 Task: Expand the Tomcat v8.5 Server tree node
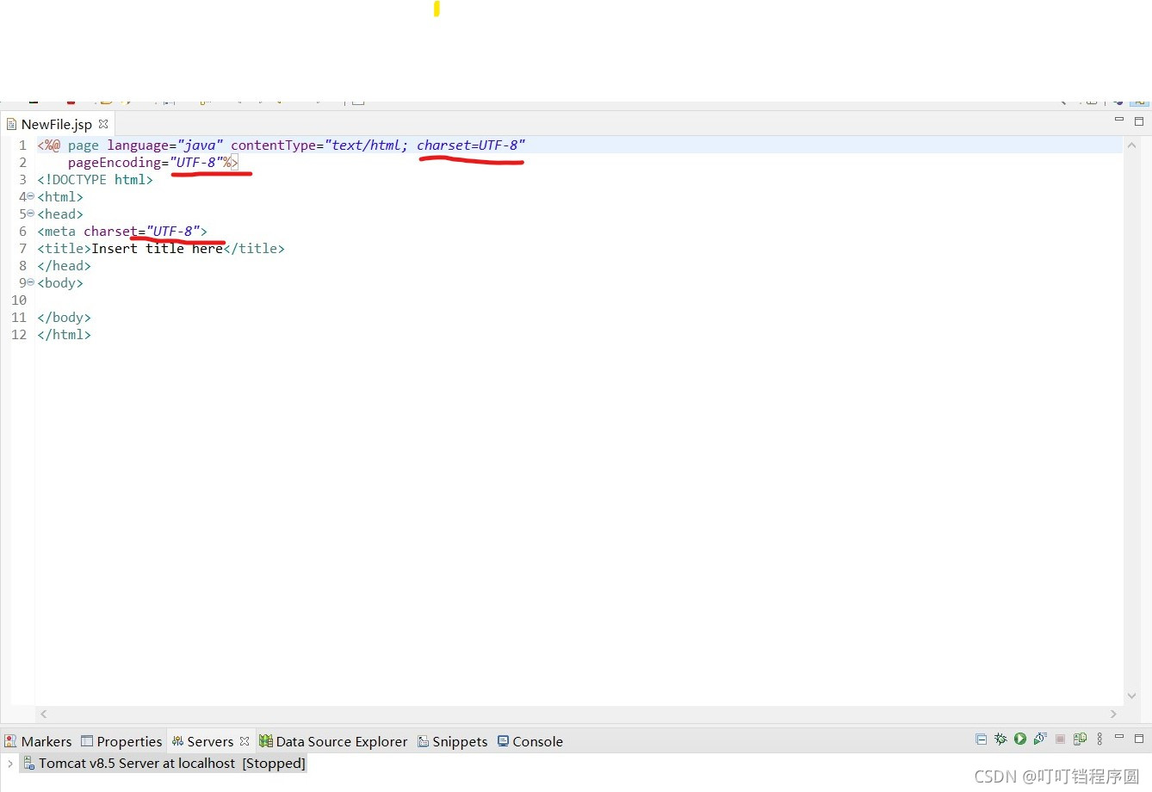coord(9,763)
